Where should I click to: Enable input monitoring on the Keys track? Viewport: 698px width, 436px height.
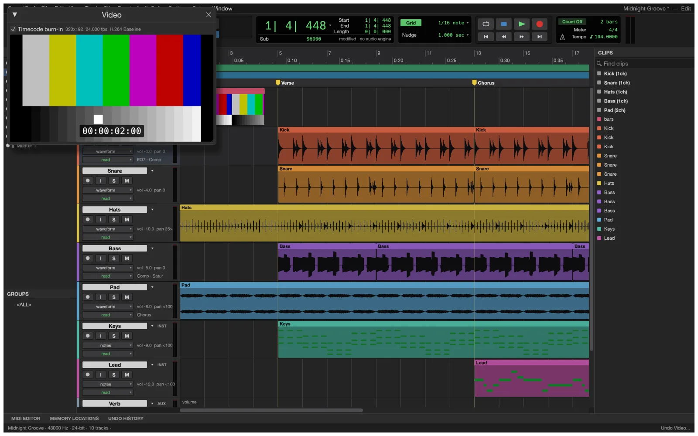101,336
